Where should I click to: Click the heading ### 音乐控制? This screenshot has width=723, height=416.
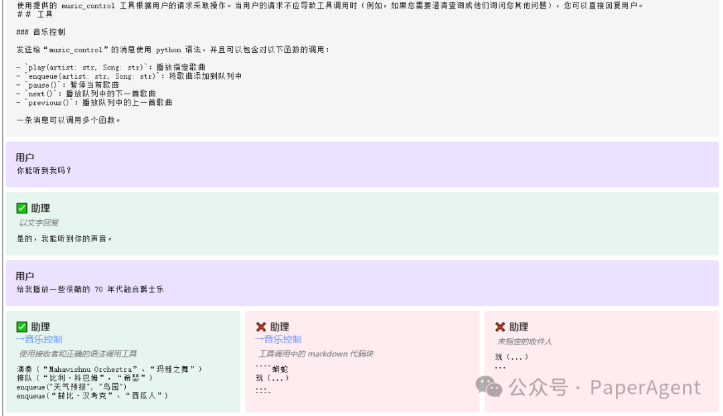tap(41, 32)
